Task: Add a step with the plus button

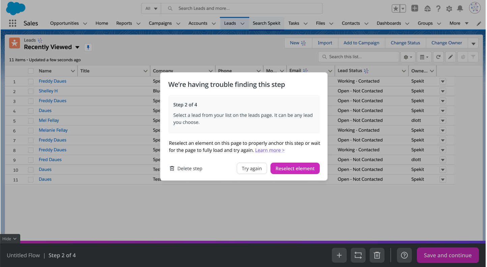Action: [x=339, y=256]
